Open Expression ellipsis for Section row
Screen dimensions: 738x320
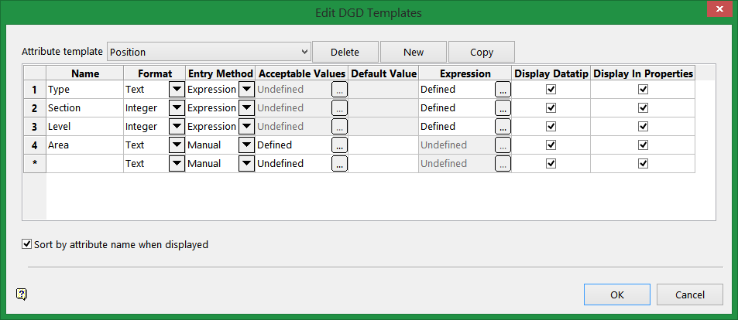pyautogui.click(x=503, y=107)
